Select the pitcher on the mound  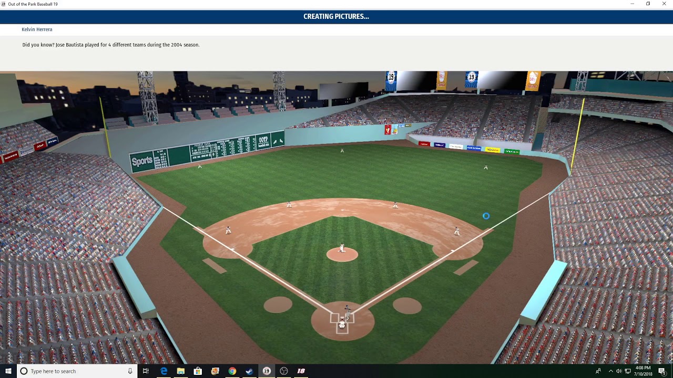pos(342,248)
